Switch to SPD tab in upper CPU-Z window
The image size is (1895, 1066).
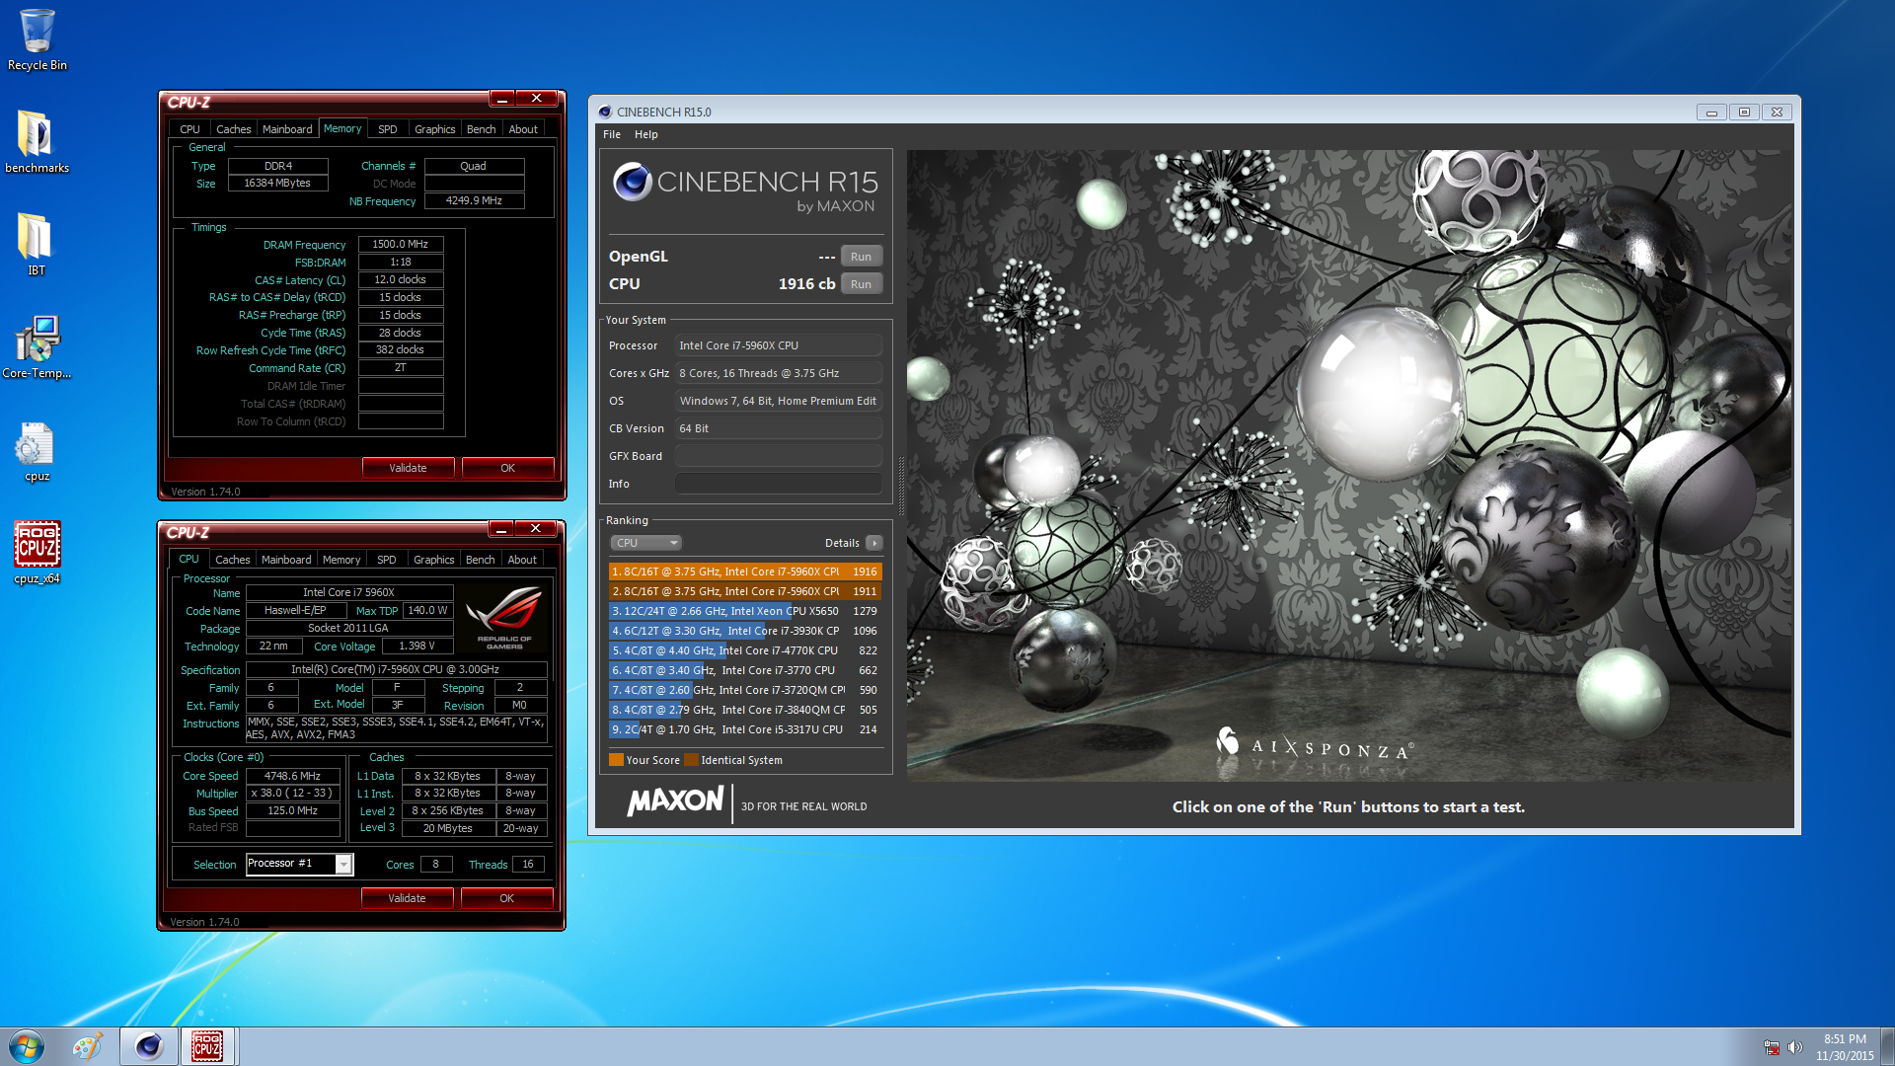(388, 129)
